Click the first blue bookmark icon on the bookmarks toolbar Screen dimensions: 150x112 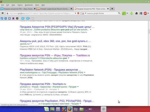pos(2,18)
